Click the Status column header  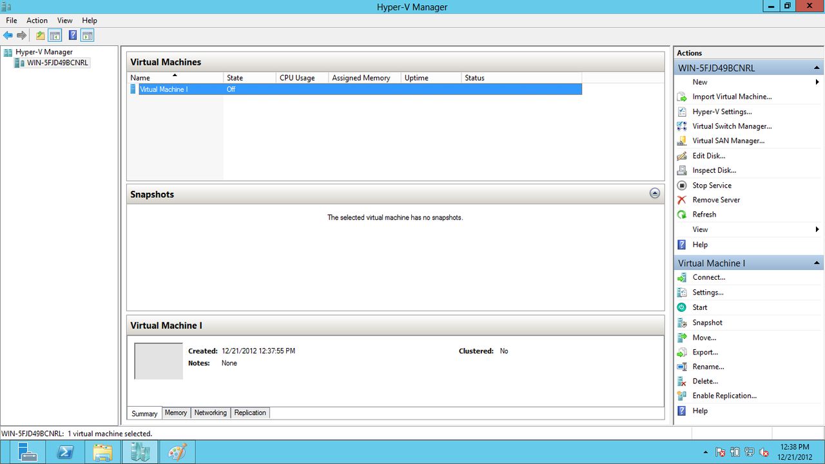(521, 78)
